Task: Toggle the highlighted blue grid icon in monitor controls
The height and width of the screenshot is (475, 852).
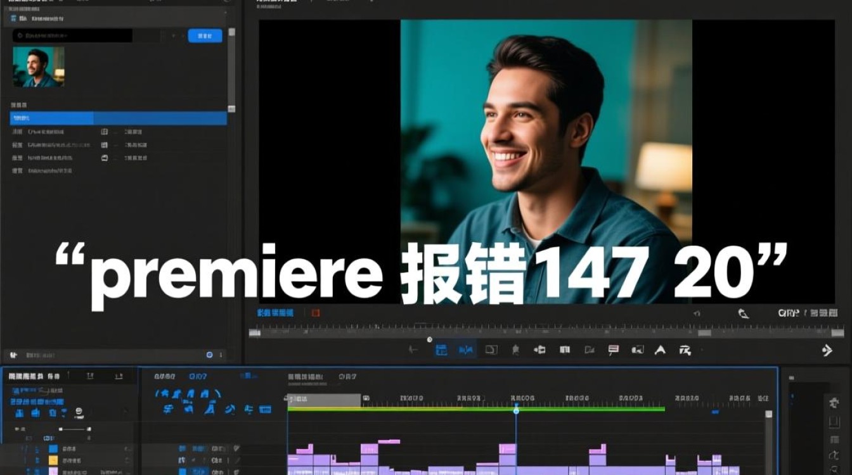Action: click(x=442, y=350)
